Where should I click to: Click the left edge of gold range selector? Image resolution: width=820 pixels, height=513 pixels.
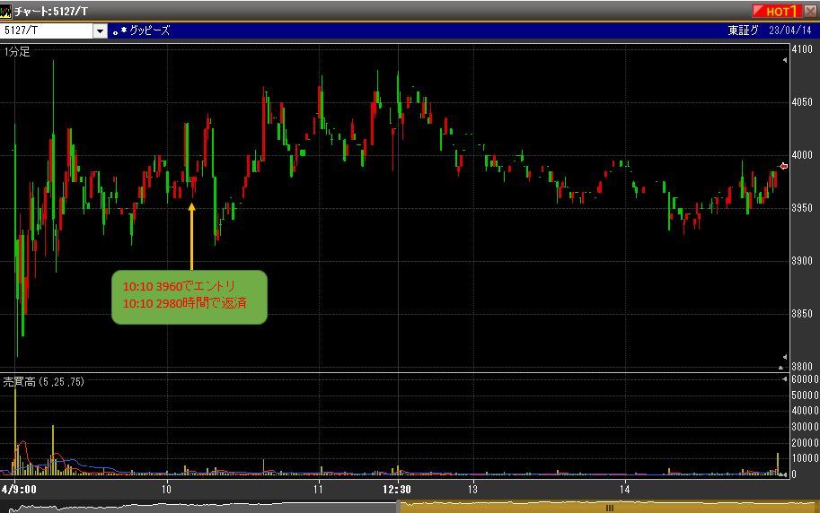point(399,506)
